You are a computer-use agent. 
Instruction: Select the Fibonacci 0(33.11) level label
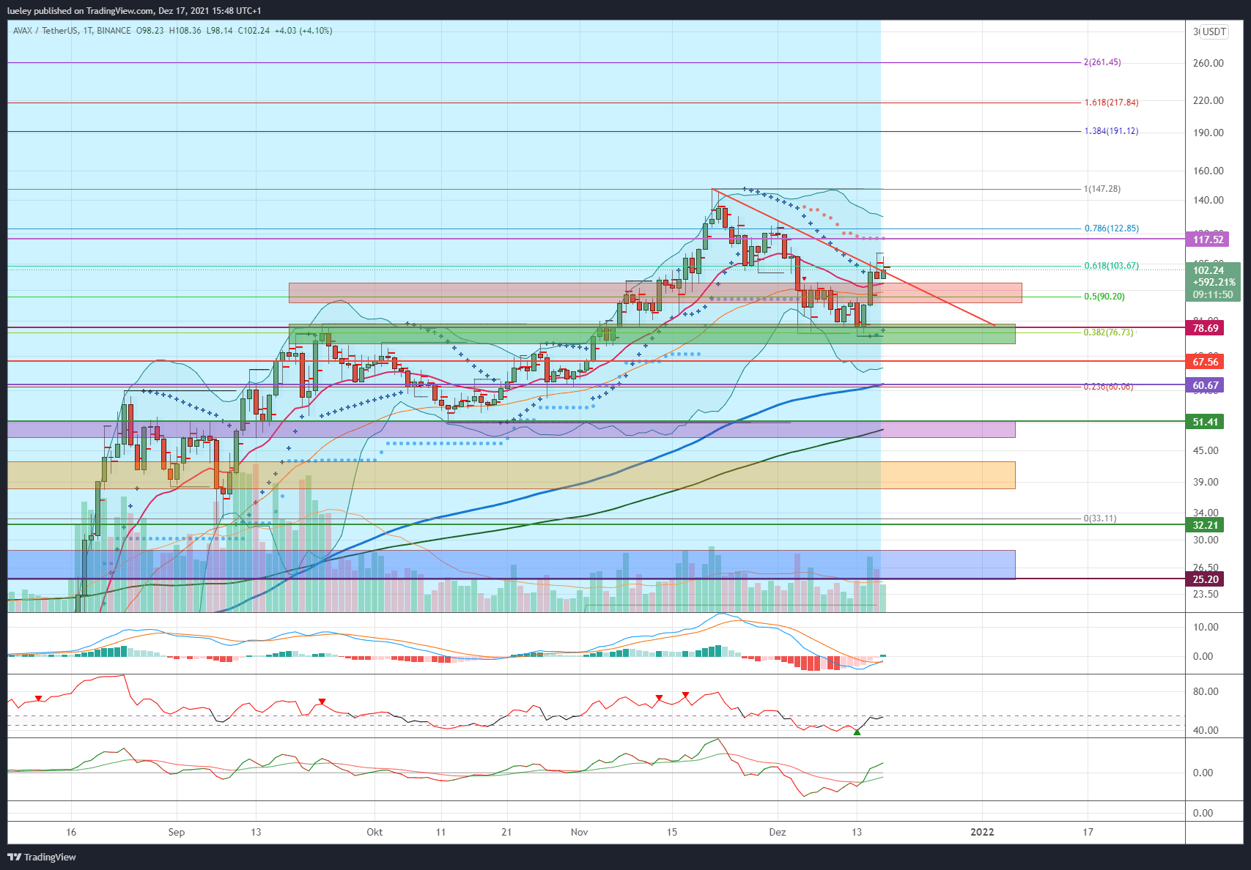(x=1100, y=518)
